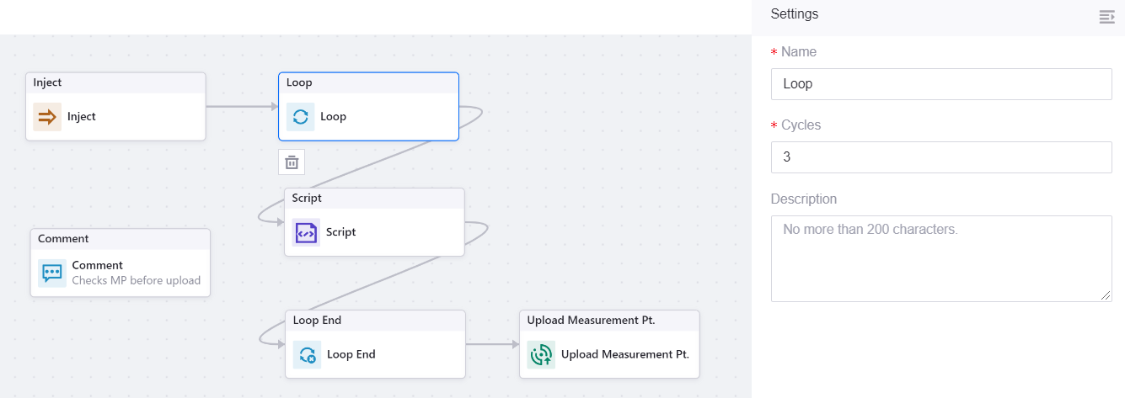The height and width of the screenshot is (398, 1125).
Task: Click the purple Script code icon
Action: [306, 232]
